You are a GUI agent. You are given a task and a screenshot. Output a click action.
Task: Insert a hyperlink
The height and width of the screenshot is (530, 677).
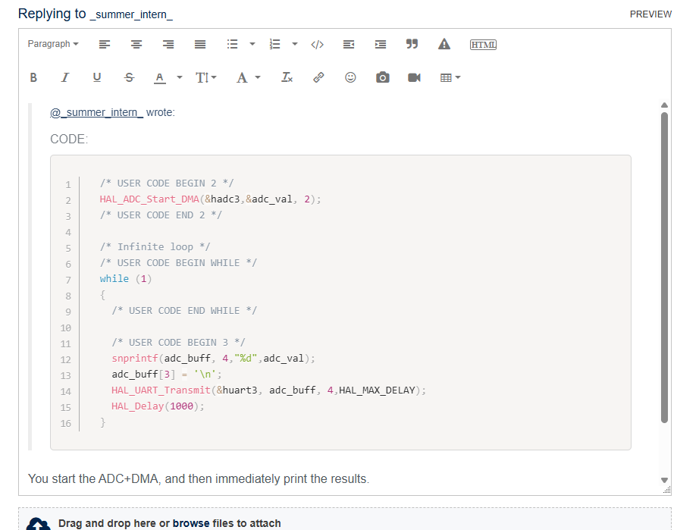point(318,77)
